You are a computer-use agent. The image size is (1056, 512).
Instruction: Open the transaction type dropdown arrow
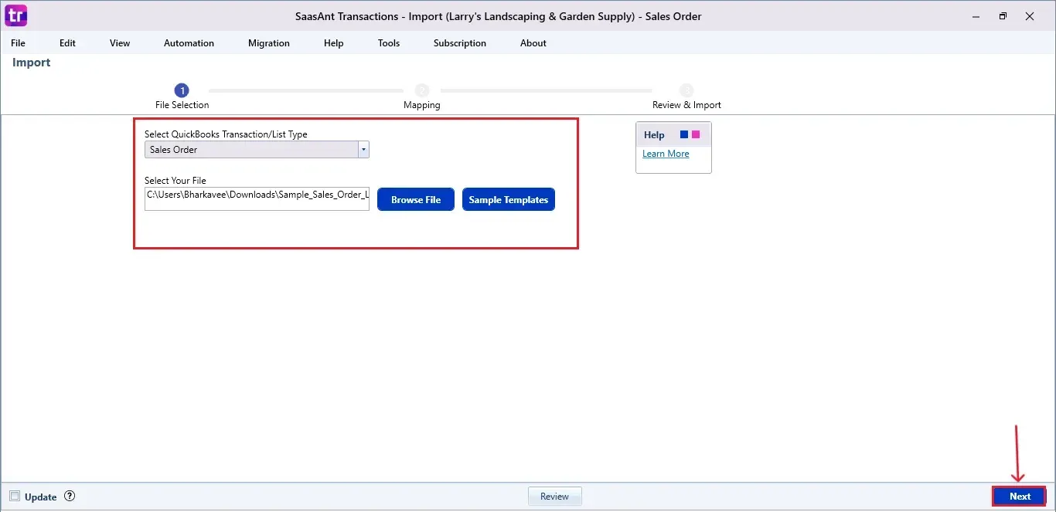pyautogui.click(x=363, y=150)
